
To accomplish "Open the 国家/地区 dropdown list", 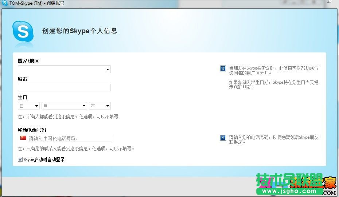I will coord(64,69).
